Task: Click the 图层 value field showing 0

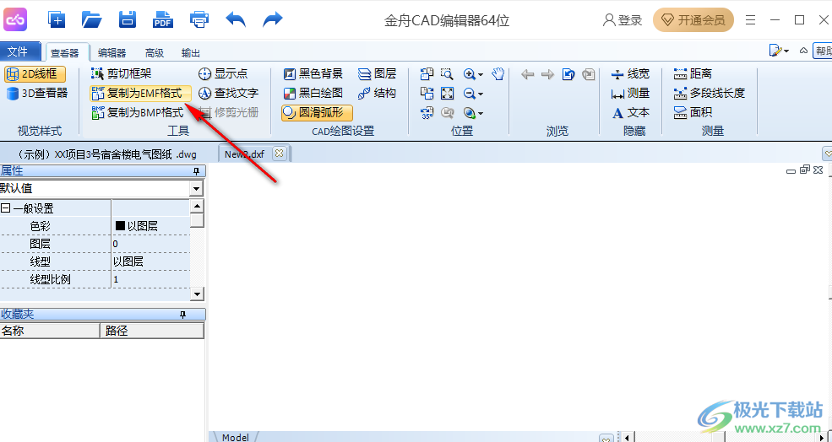Action: tap(150, 244)
